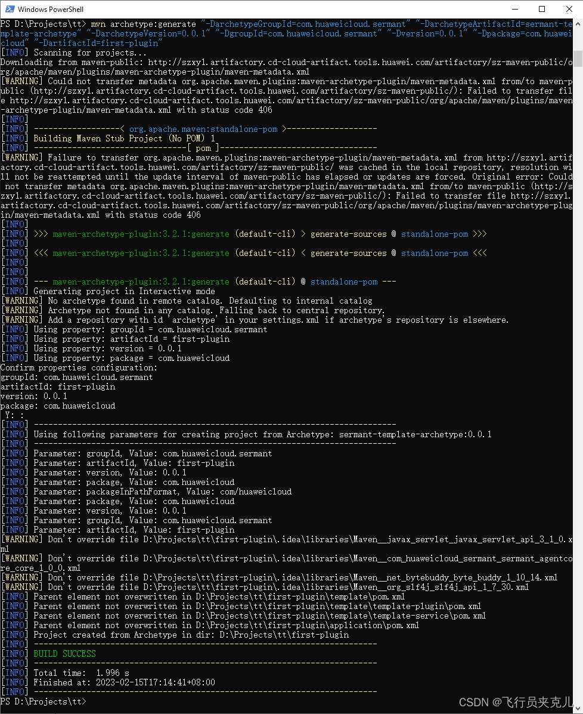Click 'Add a repository with id archetype' warning

[x=255, y=320]
